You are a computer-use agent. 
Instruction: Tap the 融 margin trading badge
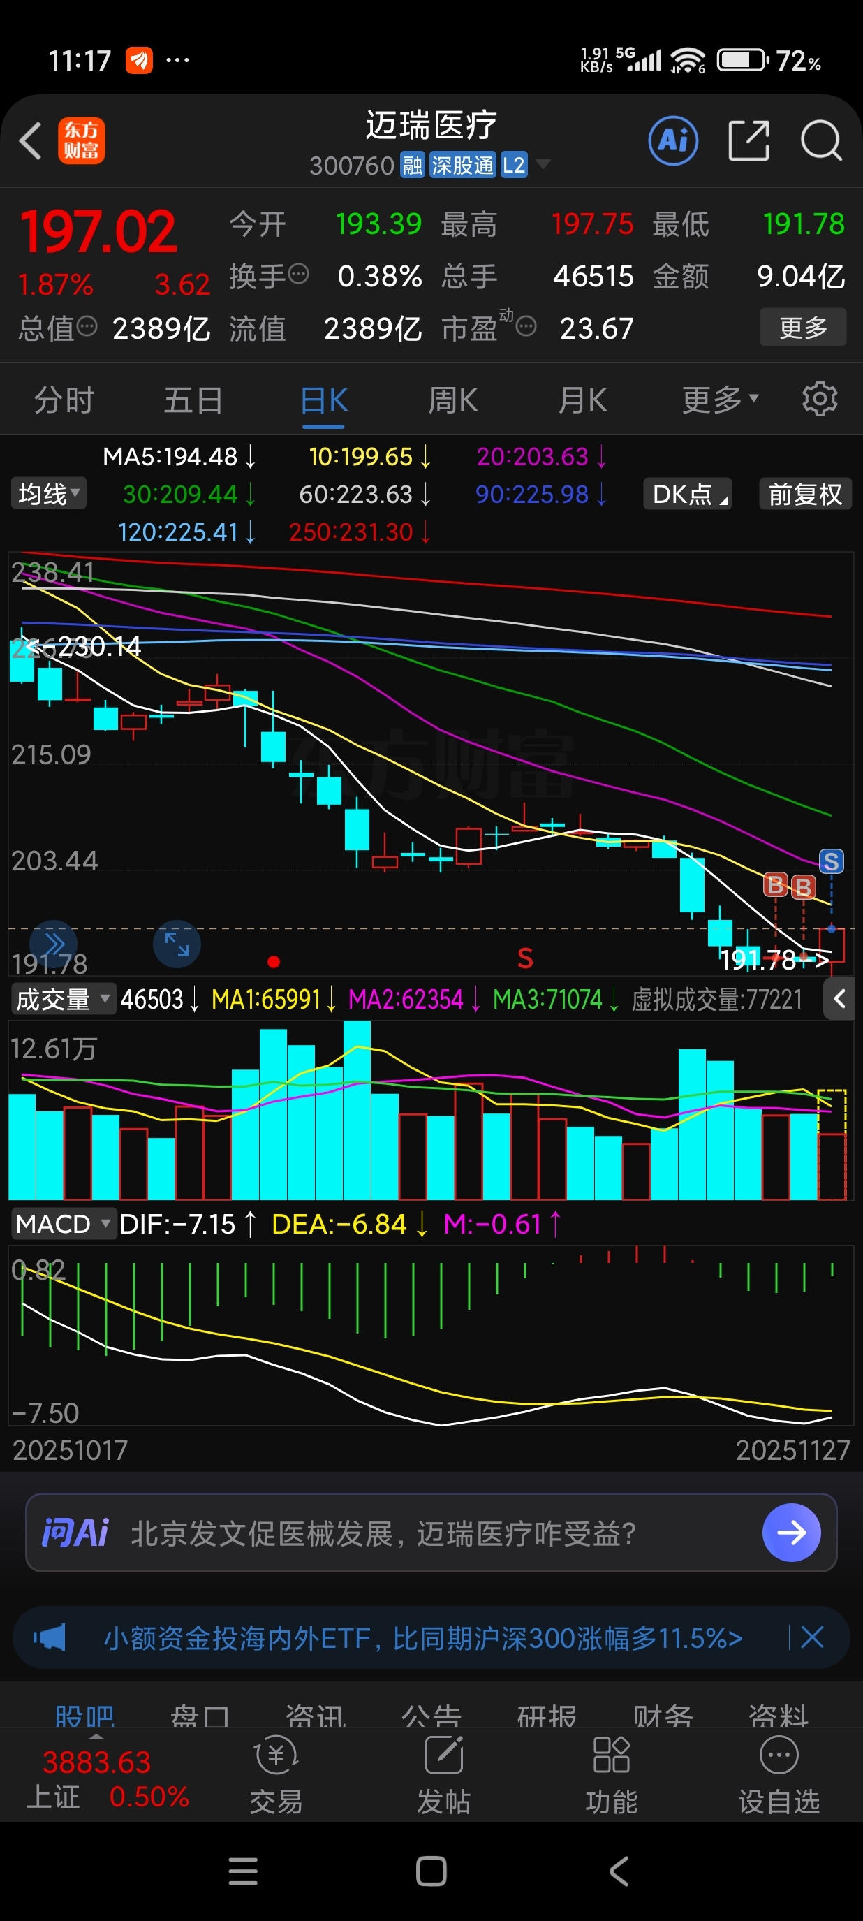(x=412, y=165)
